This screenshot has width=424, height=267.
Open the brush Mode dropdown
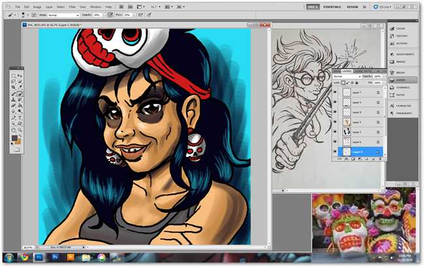pyautogui.click(x=63, y=15)
